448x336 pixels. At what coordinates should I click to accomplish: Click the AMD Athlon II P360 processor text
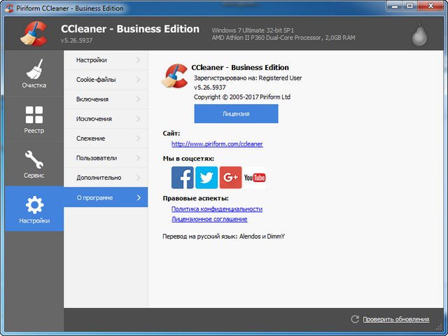(x=283, y=38)
